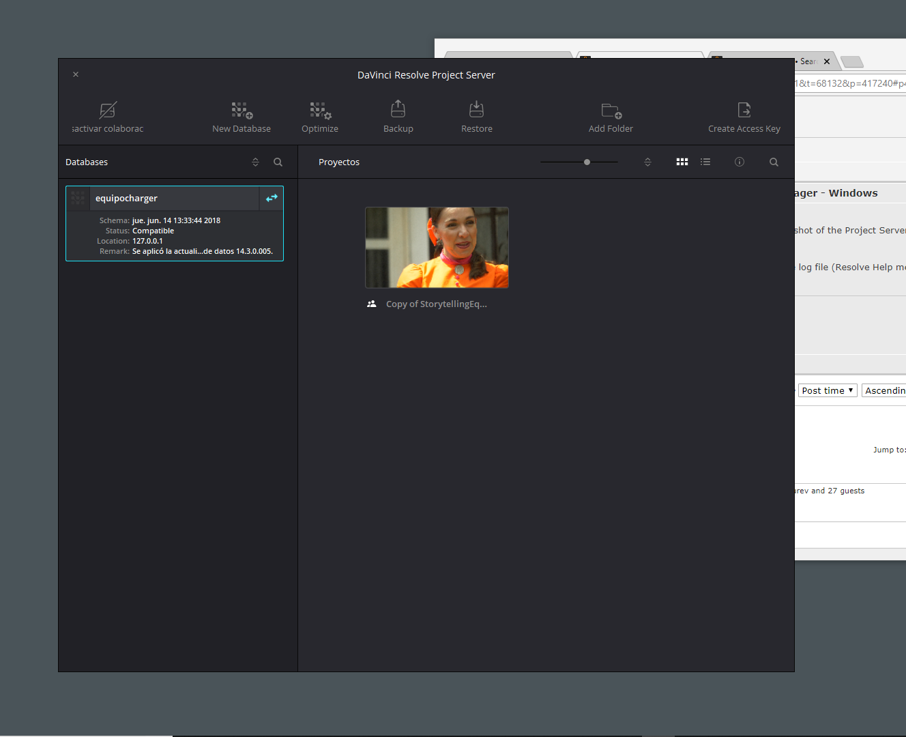Open the Databases sort order arrows

(255, 162)
